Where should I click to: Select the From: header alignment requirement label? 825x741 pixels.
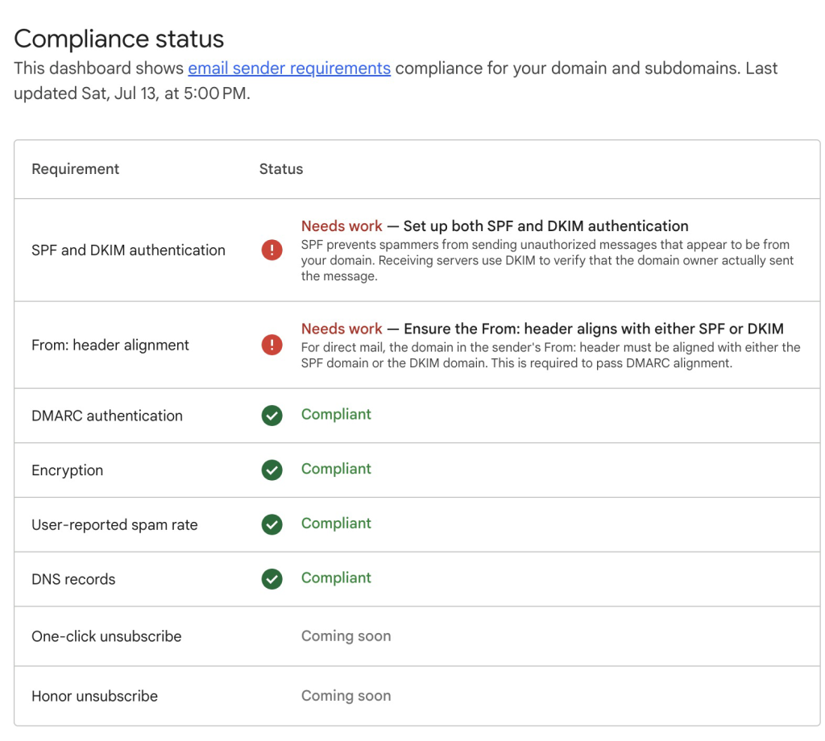click(110, 346)
